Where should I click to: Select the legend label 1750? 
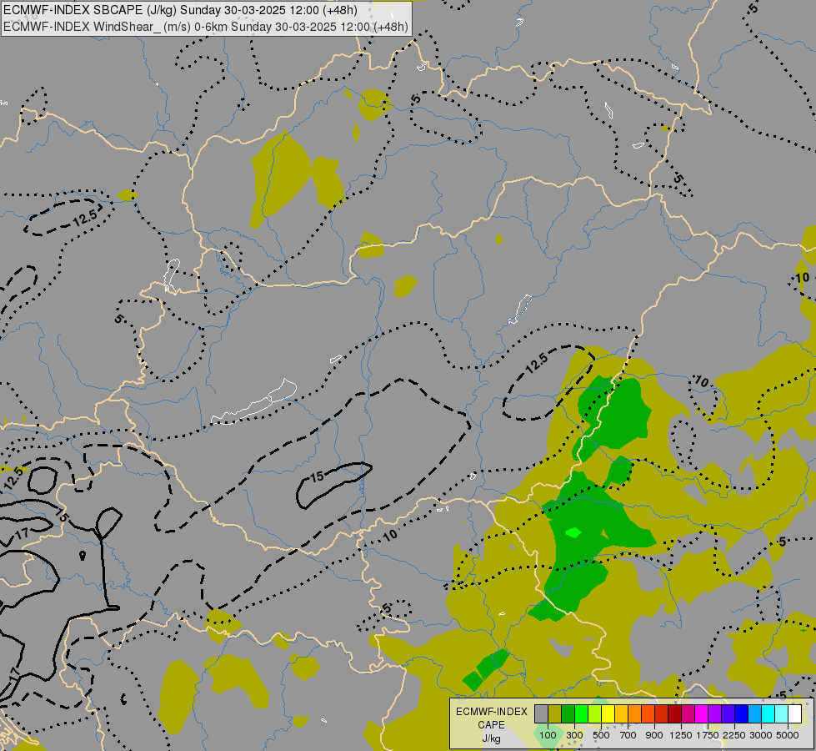[708, 735]
